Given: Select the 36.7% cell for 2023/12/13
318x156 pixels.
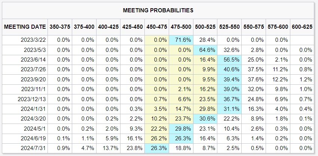Looking at the screenshot, I should (x=229, y=99).
